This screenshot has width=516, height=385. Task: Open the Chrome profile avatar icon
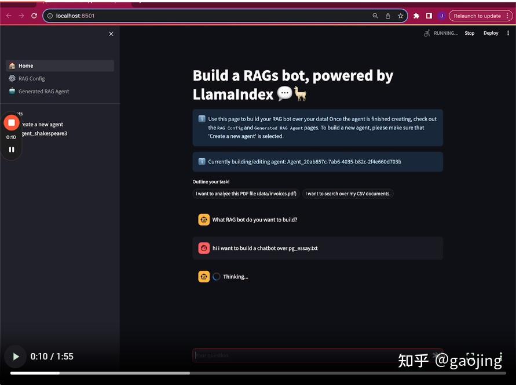coord(441,16)
